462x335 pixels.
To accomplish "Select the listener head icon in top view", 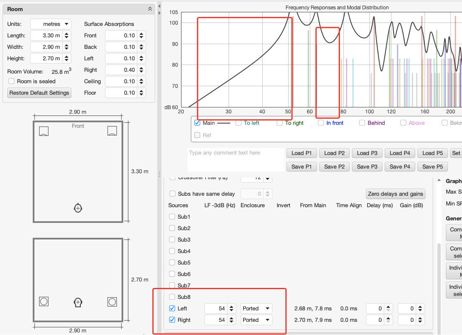I will click(x=78, y=208).
